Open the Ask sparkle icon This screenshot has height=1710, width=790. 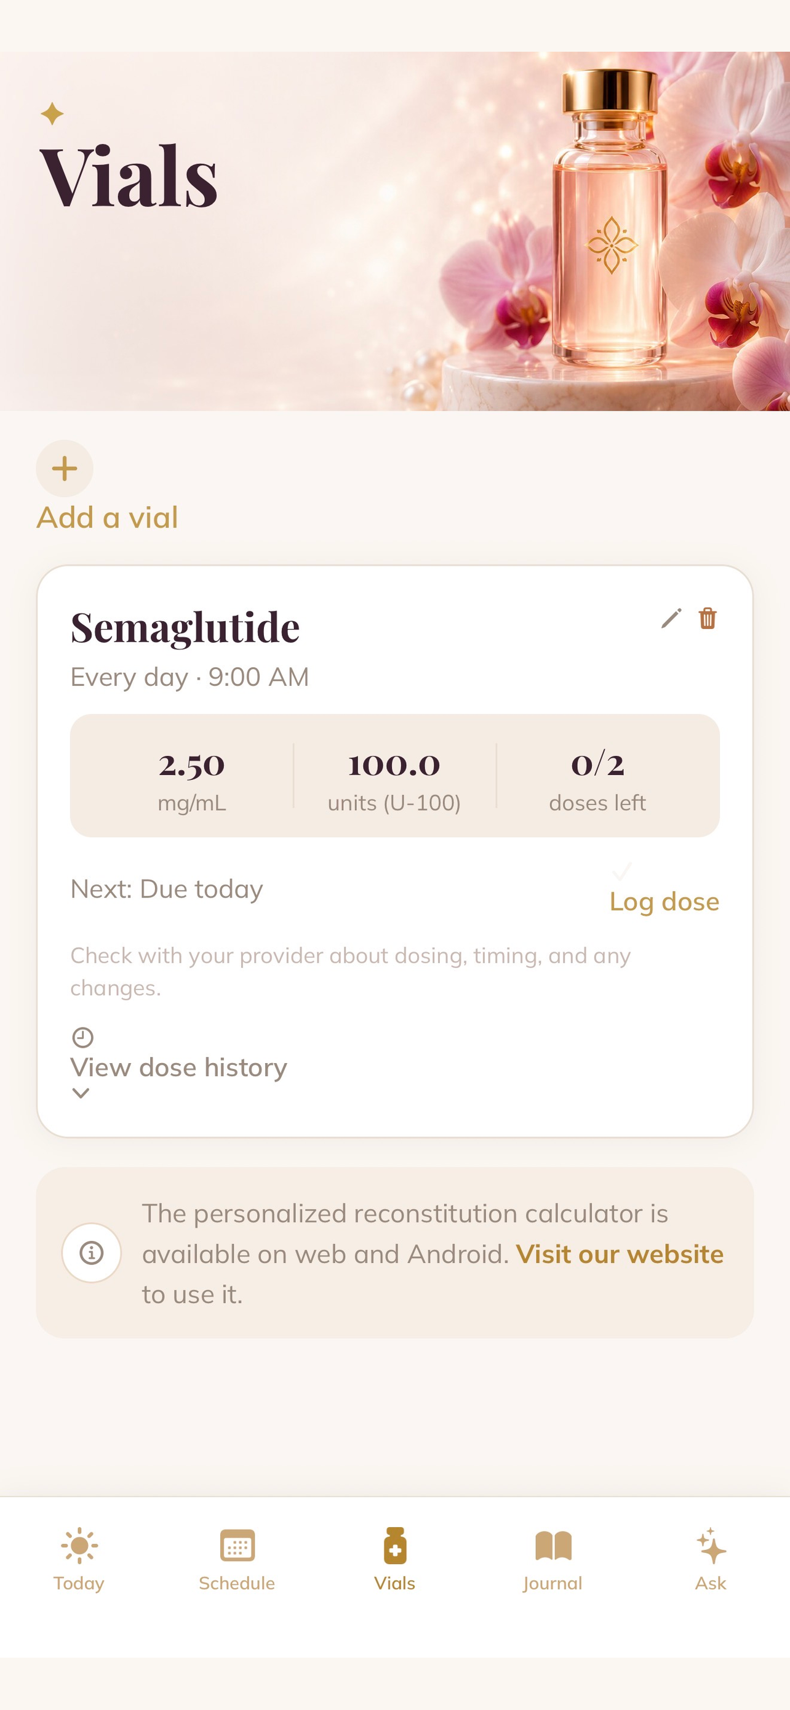711,1546
